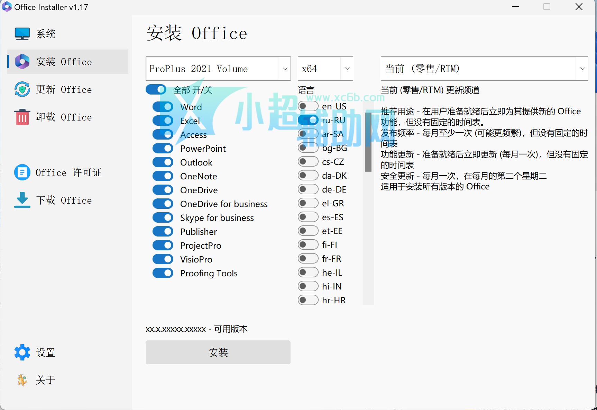Disable the Proofing Tools toggle
This screenshot has height=410, width=597.
(163, 273)
